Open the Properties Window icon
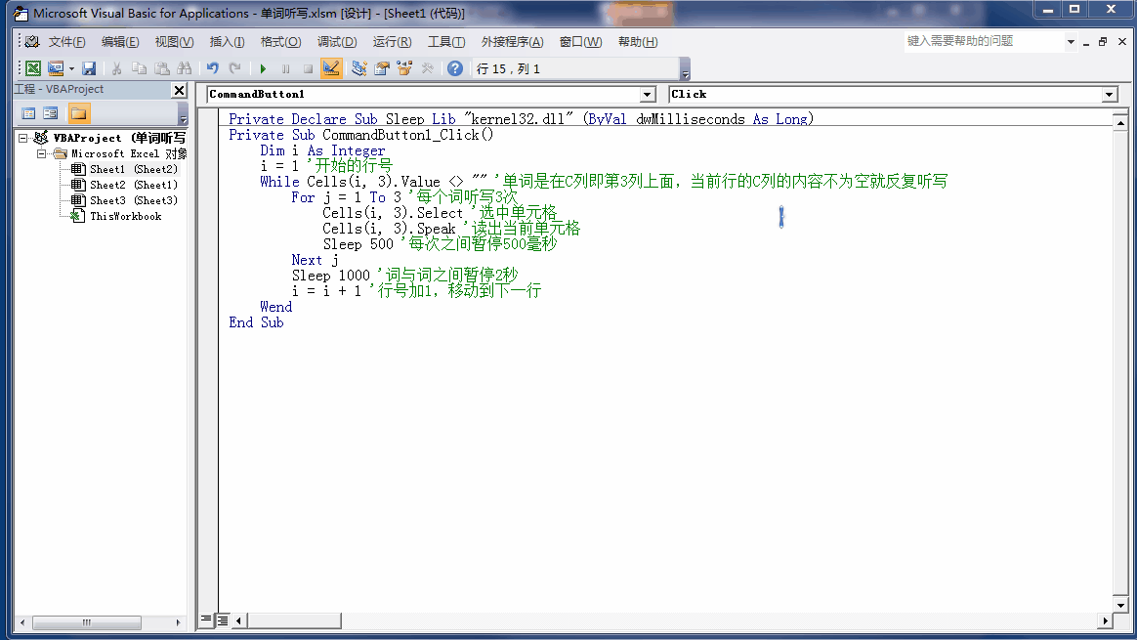Image resolution: width=1137 pixels, height=640 pixels. pyautogui.click(x=381, y=68)
